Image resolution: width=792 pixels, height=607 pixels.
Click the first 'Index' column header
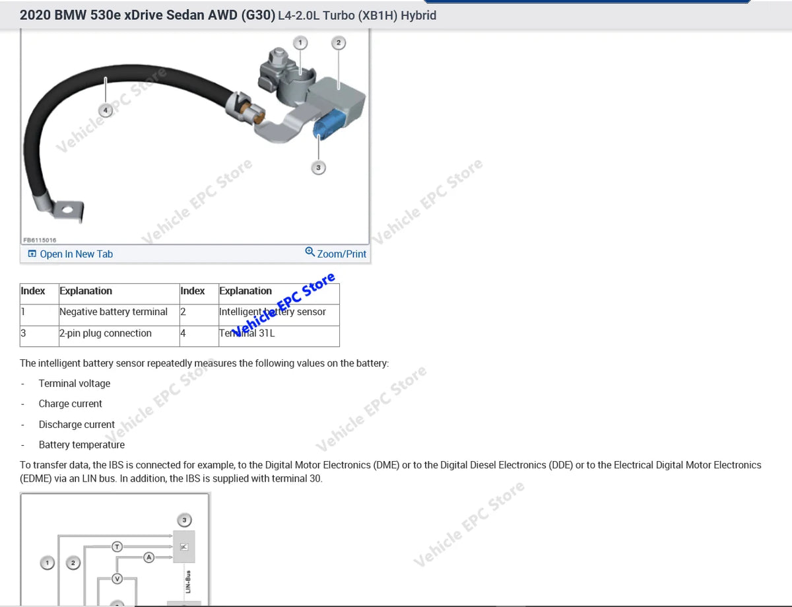tap(39, 294)
